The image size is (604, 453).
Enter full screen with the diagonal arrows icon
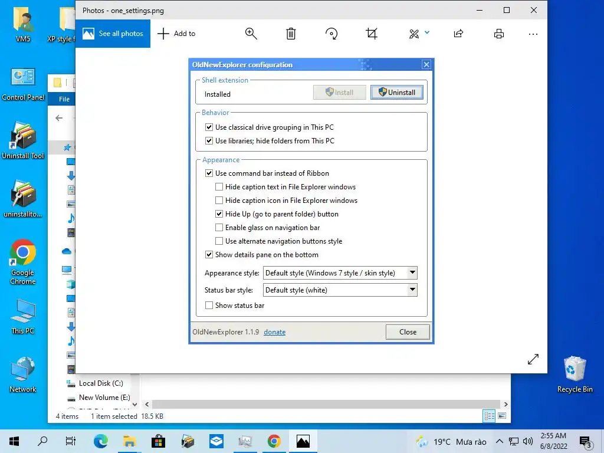[533, 359]
